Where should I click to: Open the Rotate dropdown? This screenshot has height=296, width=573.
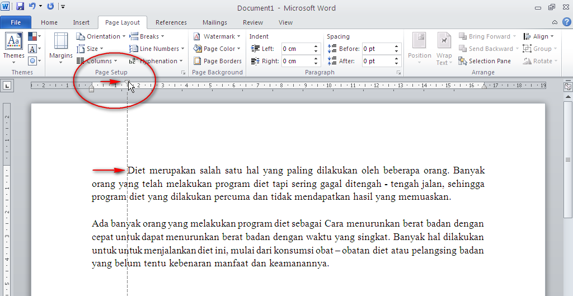pyautogui.click(x=540, y=61)
